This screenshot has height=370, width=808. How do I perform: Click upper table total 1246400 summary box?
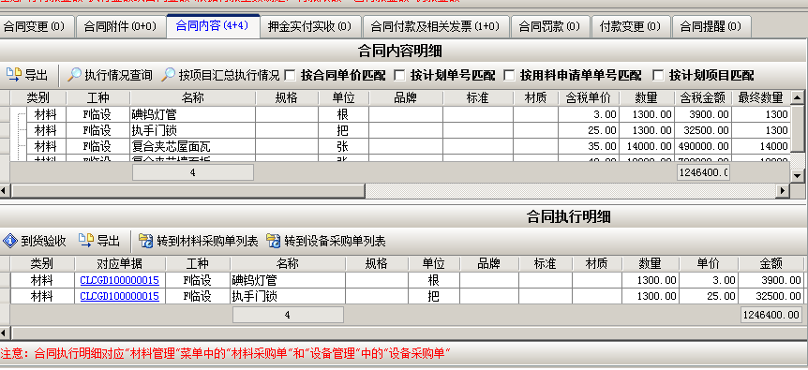703,173
